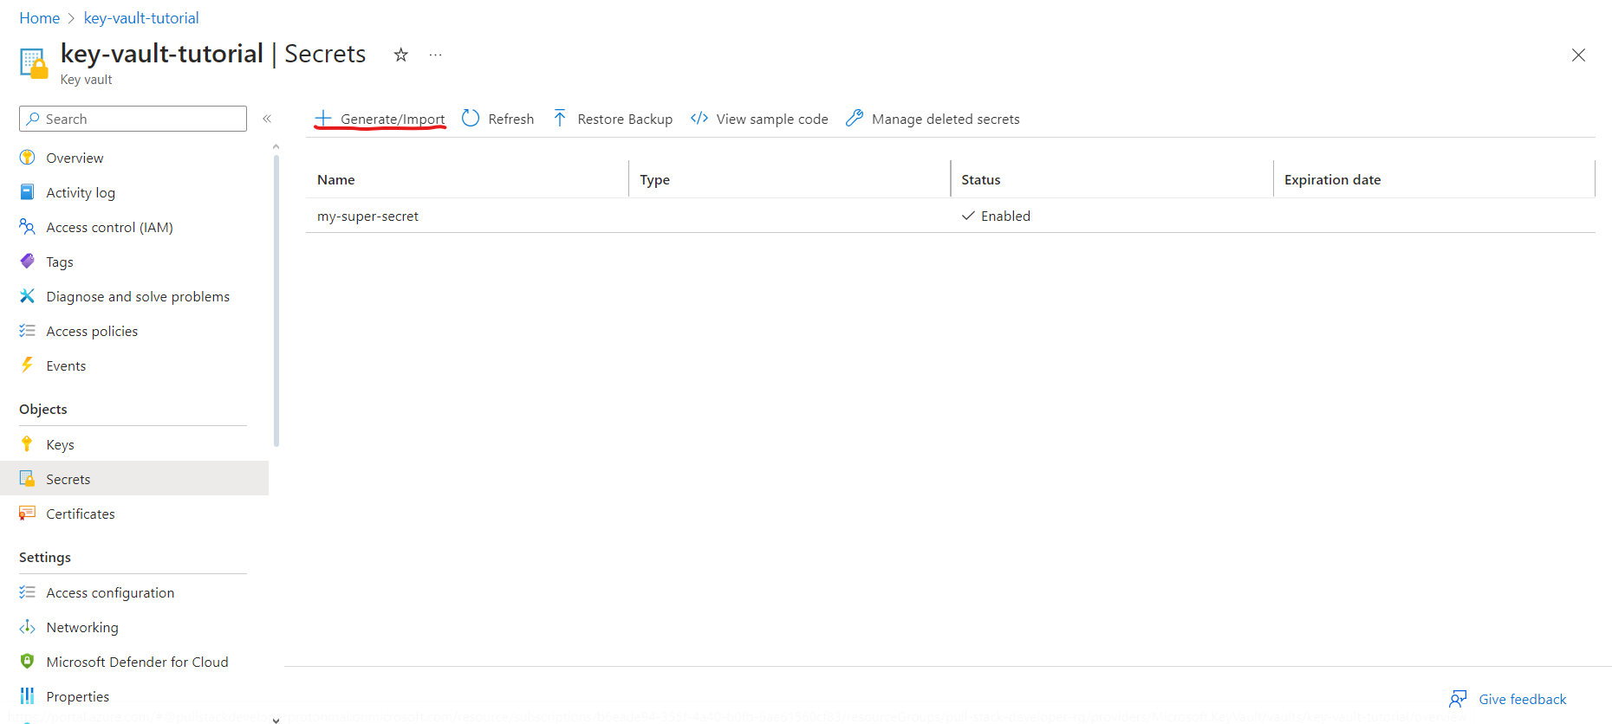Screen dimensions: 1612x724
Task: Sort by the Expiration date column header
Action: (1333, 179)
